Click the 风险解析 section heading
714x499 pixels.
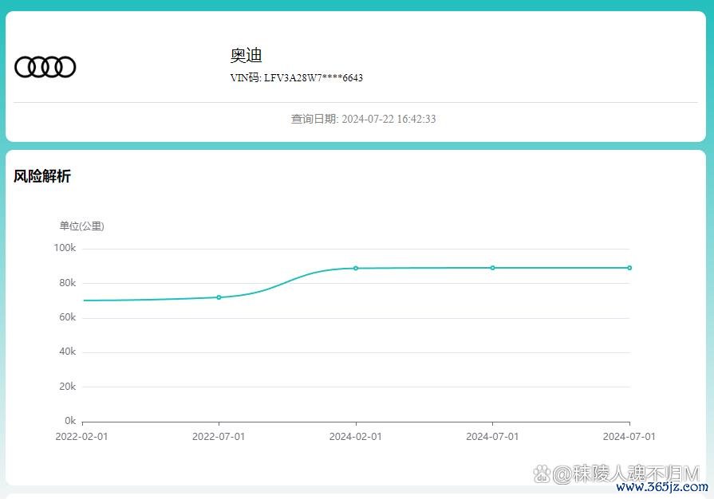coord(42,176)
